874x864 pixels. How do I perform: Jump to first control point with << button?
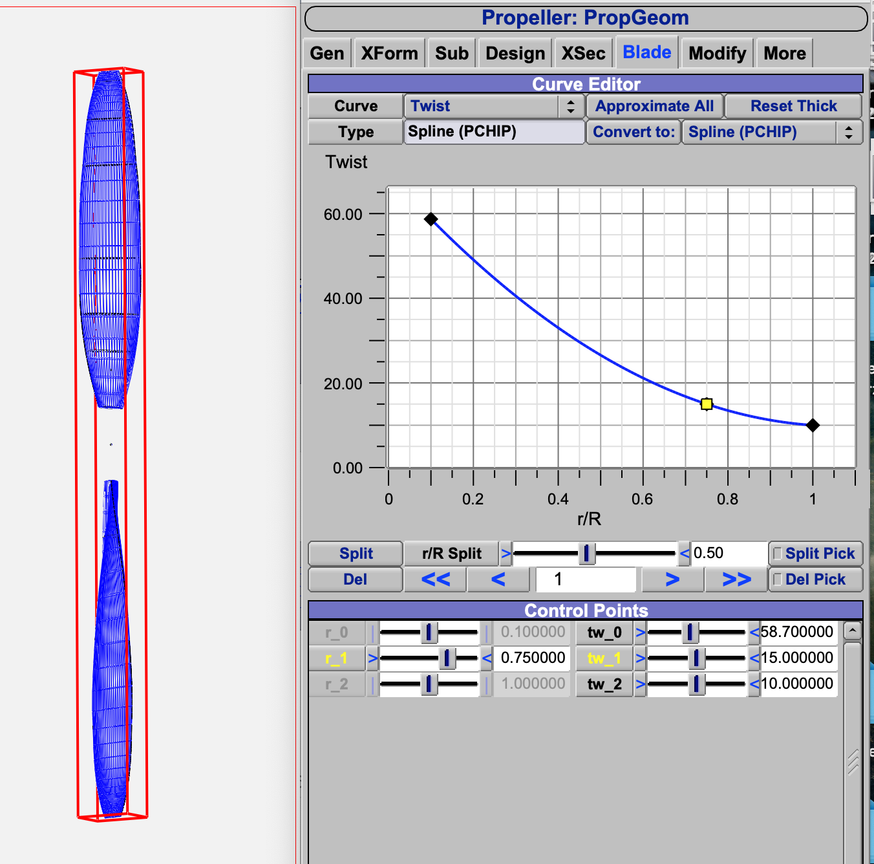(435, 579)
